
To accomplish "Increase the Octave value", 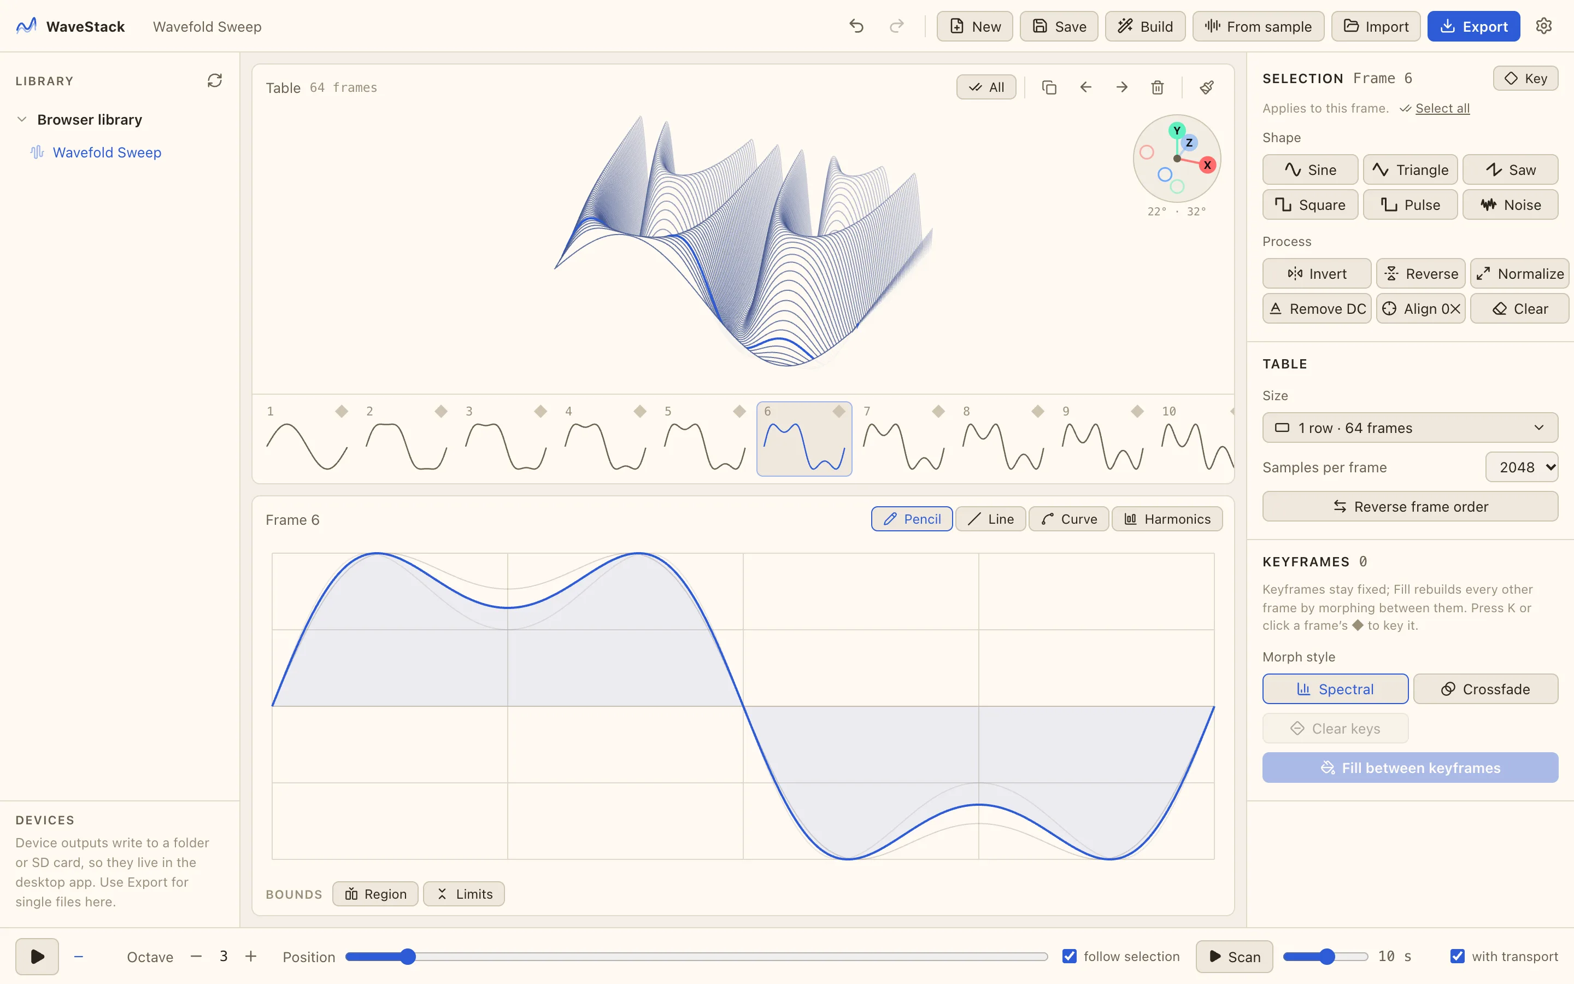I will point(251,956).
